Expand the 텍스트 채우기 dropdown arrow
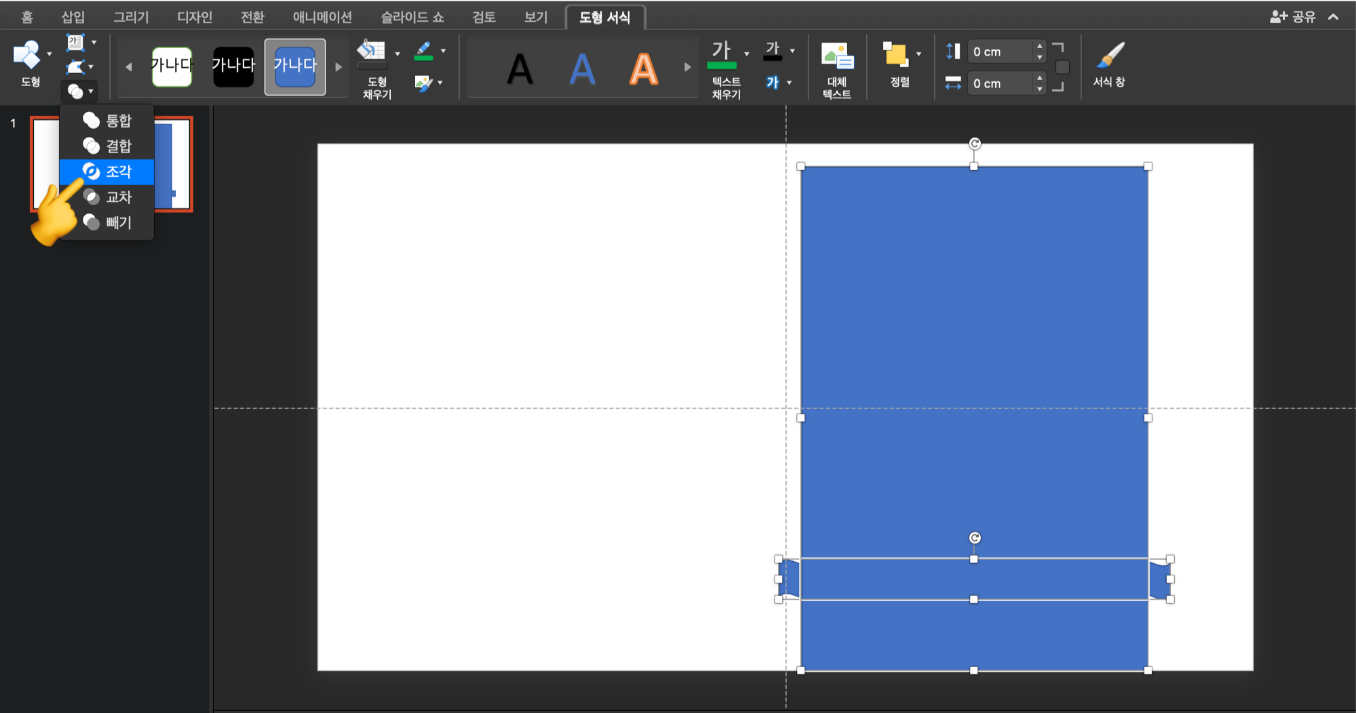1356x713 pixels. tap(747, 54)
